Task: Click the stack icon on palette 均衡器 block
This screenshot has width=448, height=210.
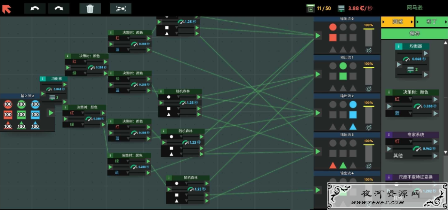Action: coord(410,69)
